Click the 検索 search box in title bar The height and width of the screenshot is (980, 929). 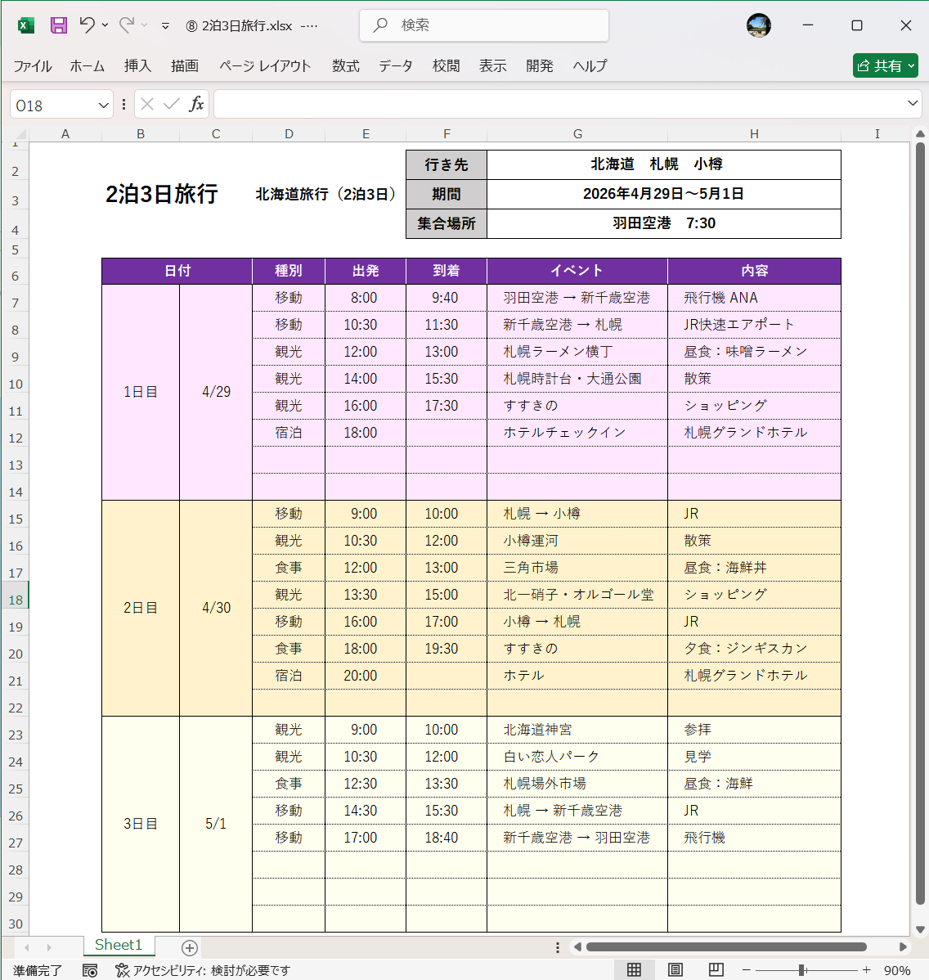point(483,25)
